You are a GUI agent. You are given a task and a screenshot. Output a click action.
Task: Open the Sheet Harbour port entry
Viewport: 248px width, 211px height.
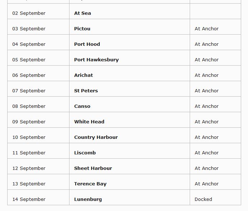tap(93, 168)
